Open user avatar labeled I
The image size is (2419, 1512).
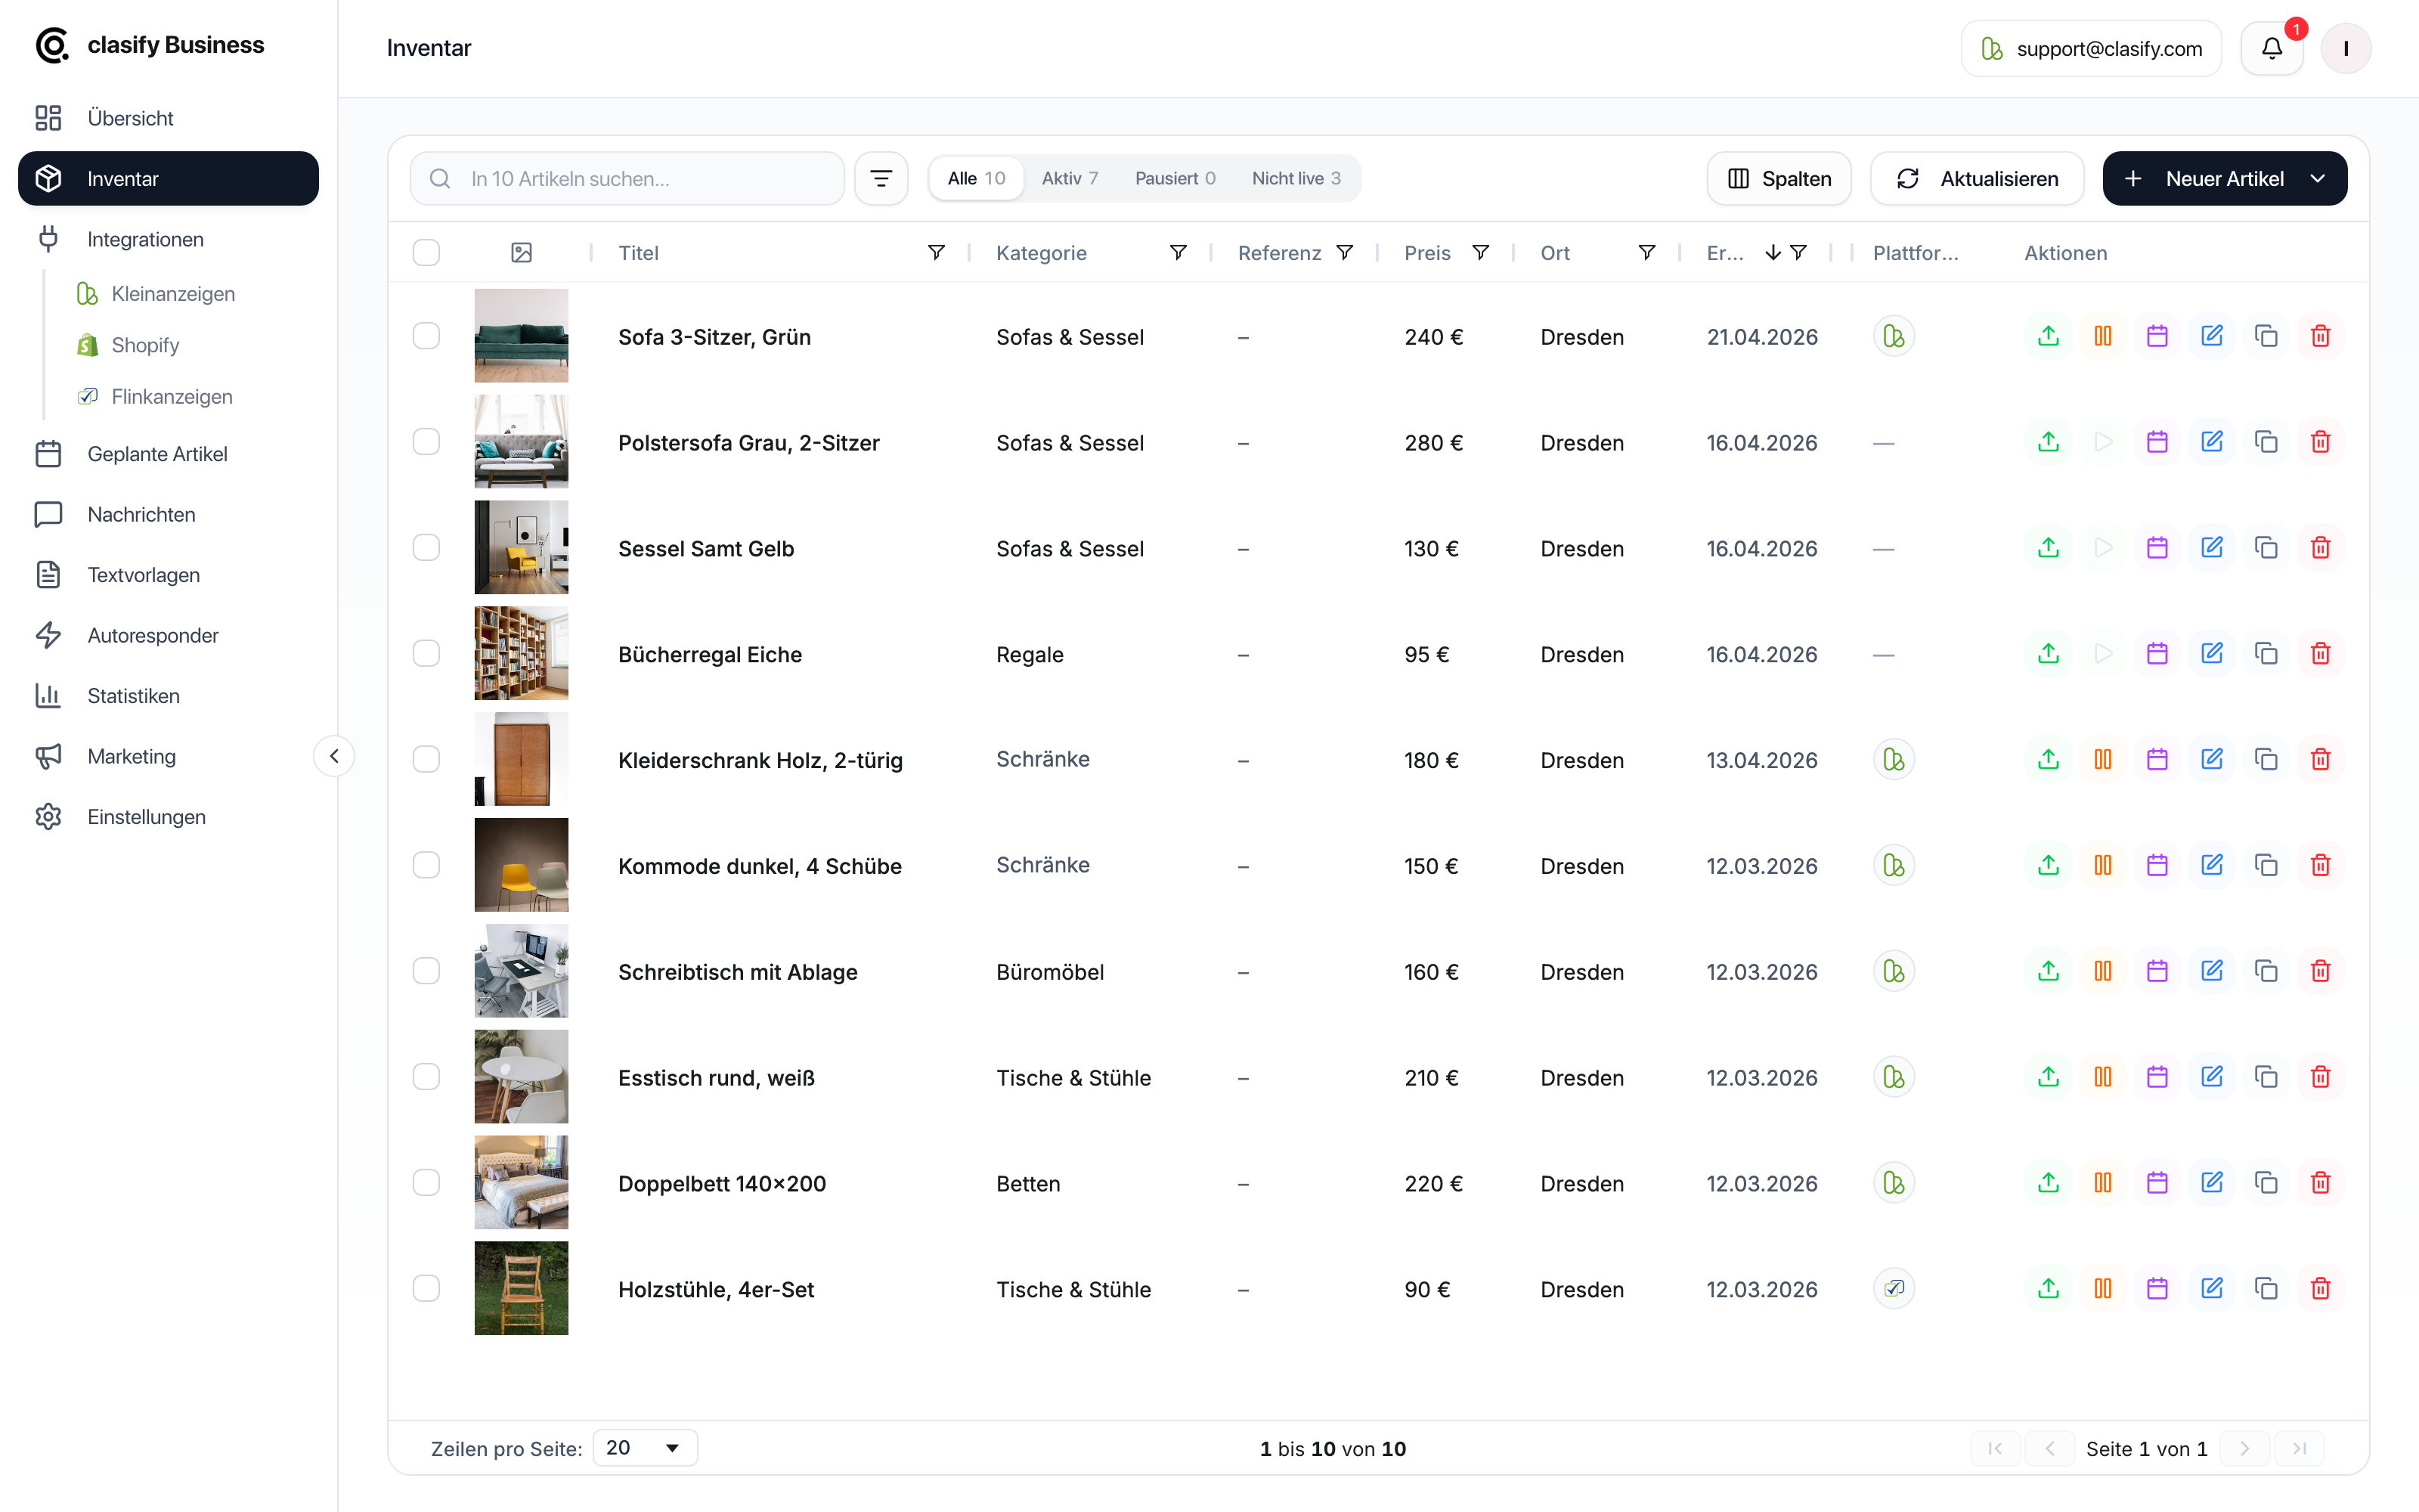[x=2345, y=48]
